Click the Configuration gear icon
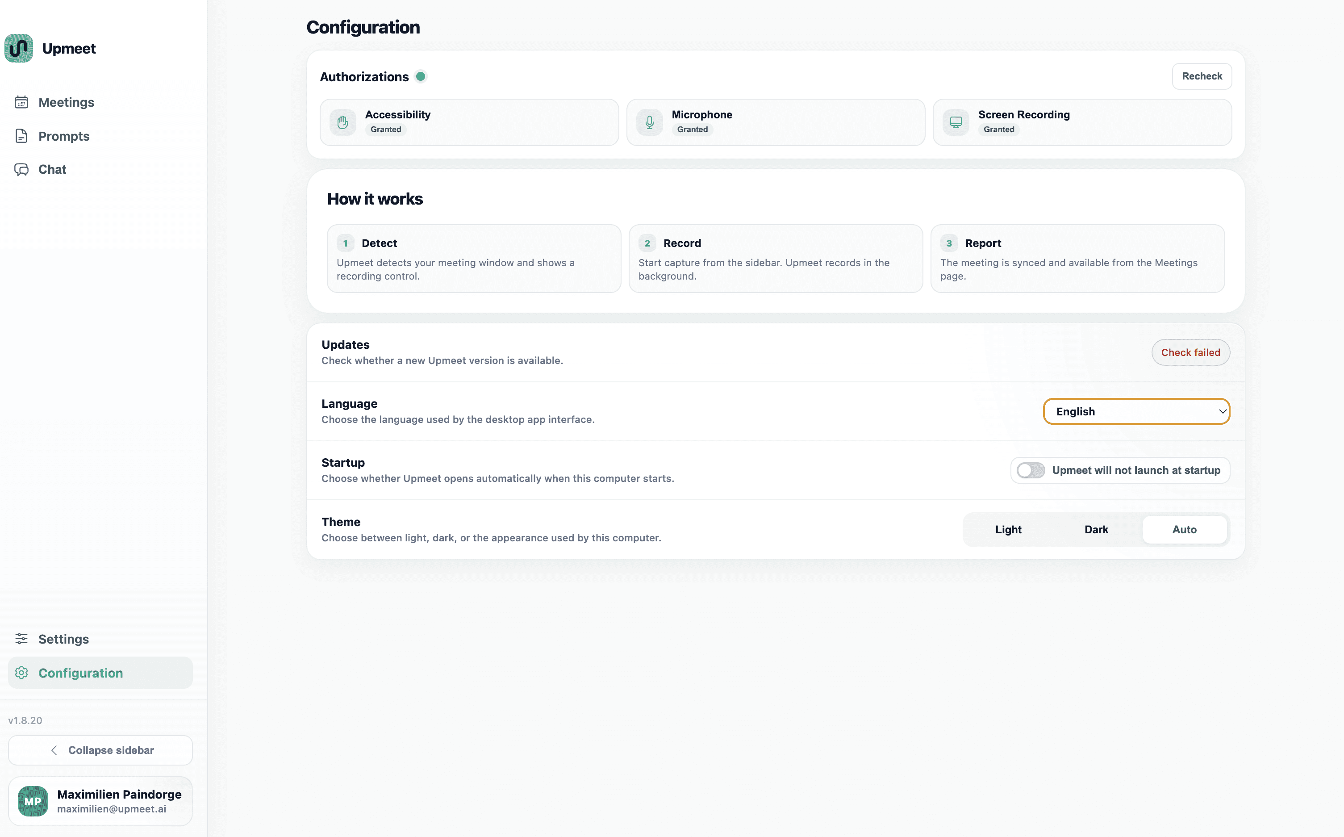The width and height of the screenshot is (1344, 837). point(21,673)
